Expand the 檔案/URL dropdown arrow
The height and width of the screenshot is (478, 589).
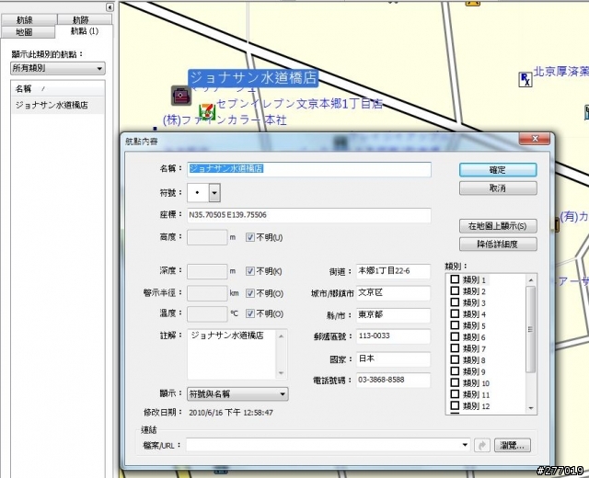coord(465,445)
